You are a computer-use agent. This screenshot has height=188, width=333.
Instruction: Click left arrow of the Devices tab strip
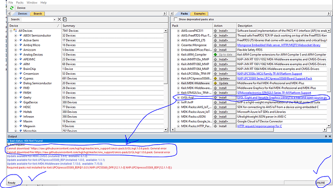tap(9, 13)
